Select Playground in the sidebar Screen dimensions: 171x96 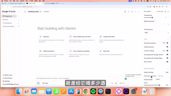click(x=9, y=16)
